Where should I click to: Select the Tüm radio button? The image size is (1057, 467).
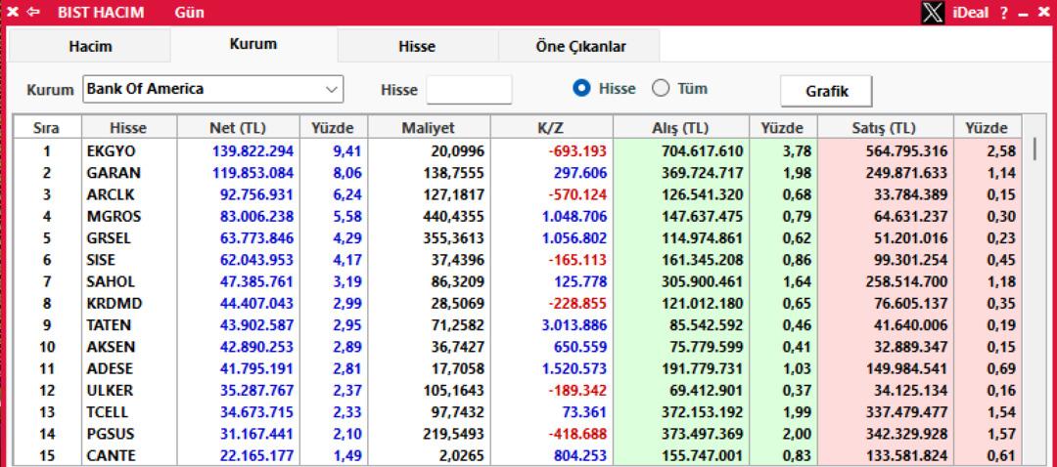click(660, 89)
